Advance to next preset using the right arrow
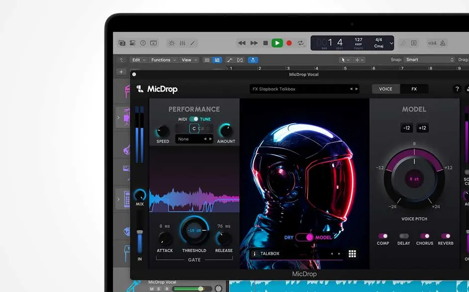This screenshot has width=469, height=292. pos(357,89)
